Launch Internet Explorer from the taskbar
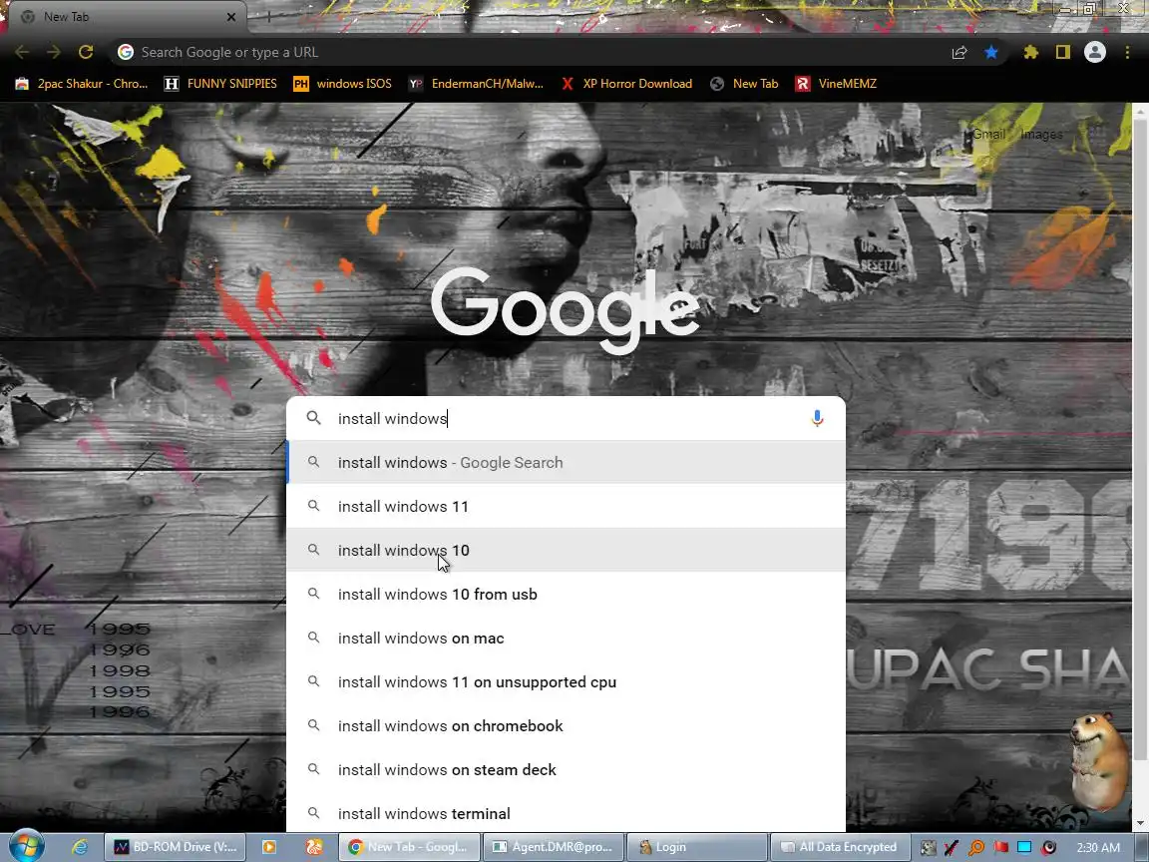The width and height of the screenshot is (1149, 862). coord(79,847)
